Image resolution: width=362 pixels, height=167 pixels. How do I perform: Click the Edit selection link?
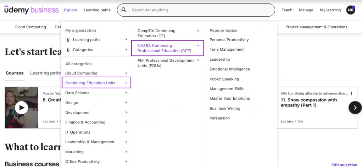[x=344, y=165]
